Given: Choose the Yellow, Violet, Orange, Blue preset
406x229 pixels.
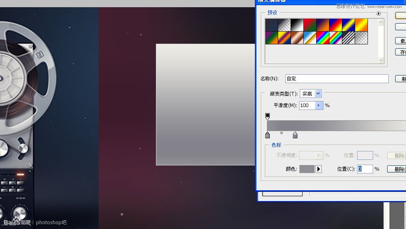Looking at the screenshot, I should (x=284, y=38).
